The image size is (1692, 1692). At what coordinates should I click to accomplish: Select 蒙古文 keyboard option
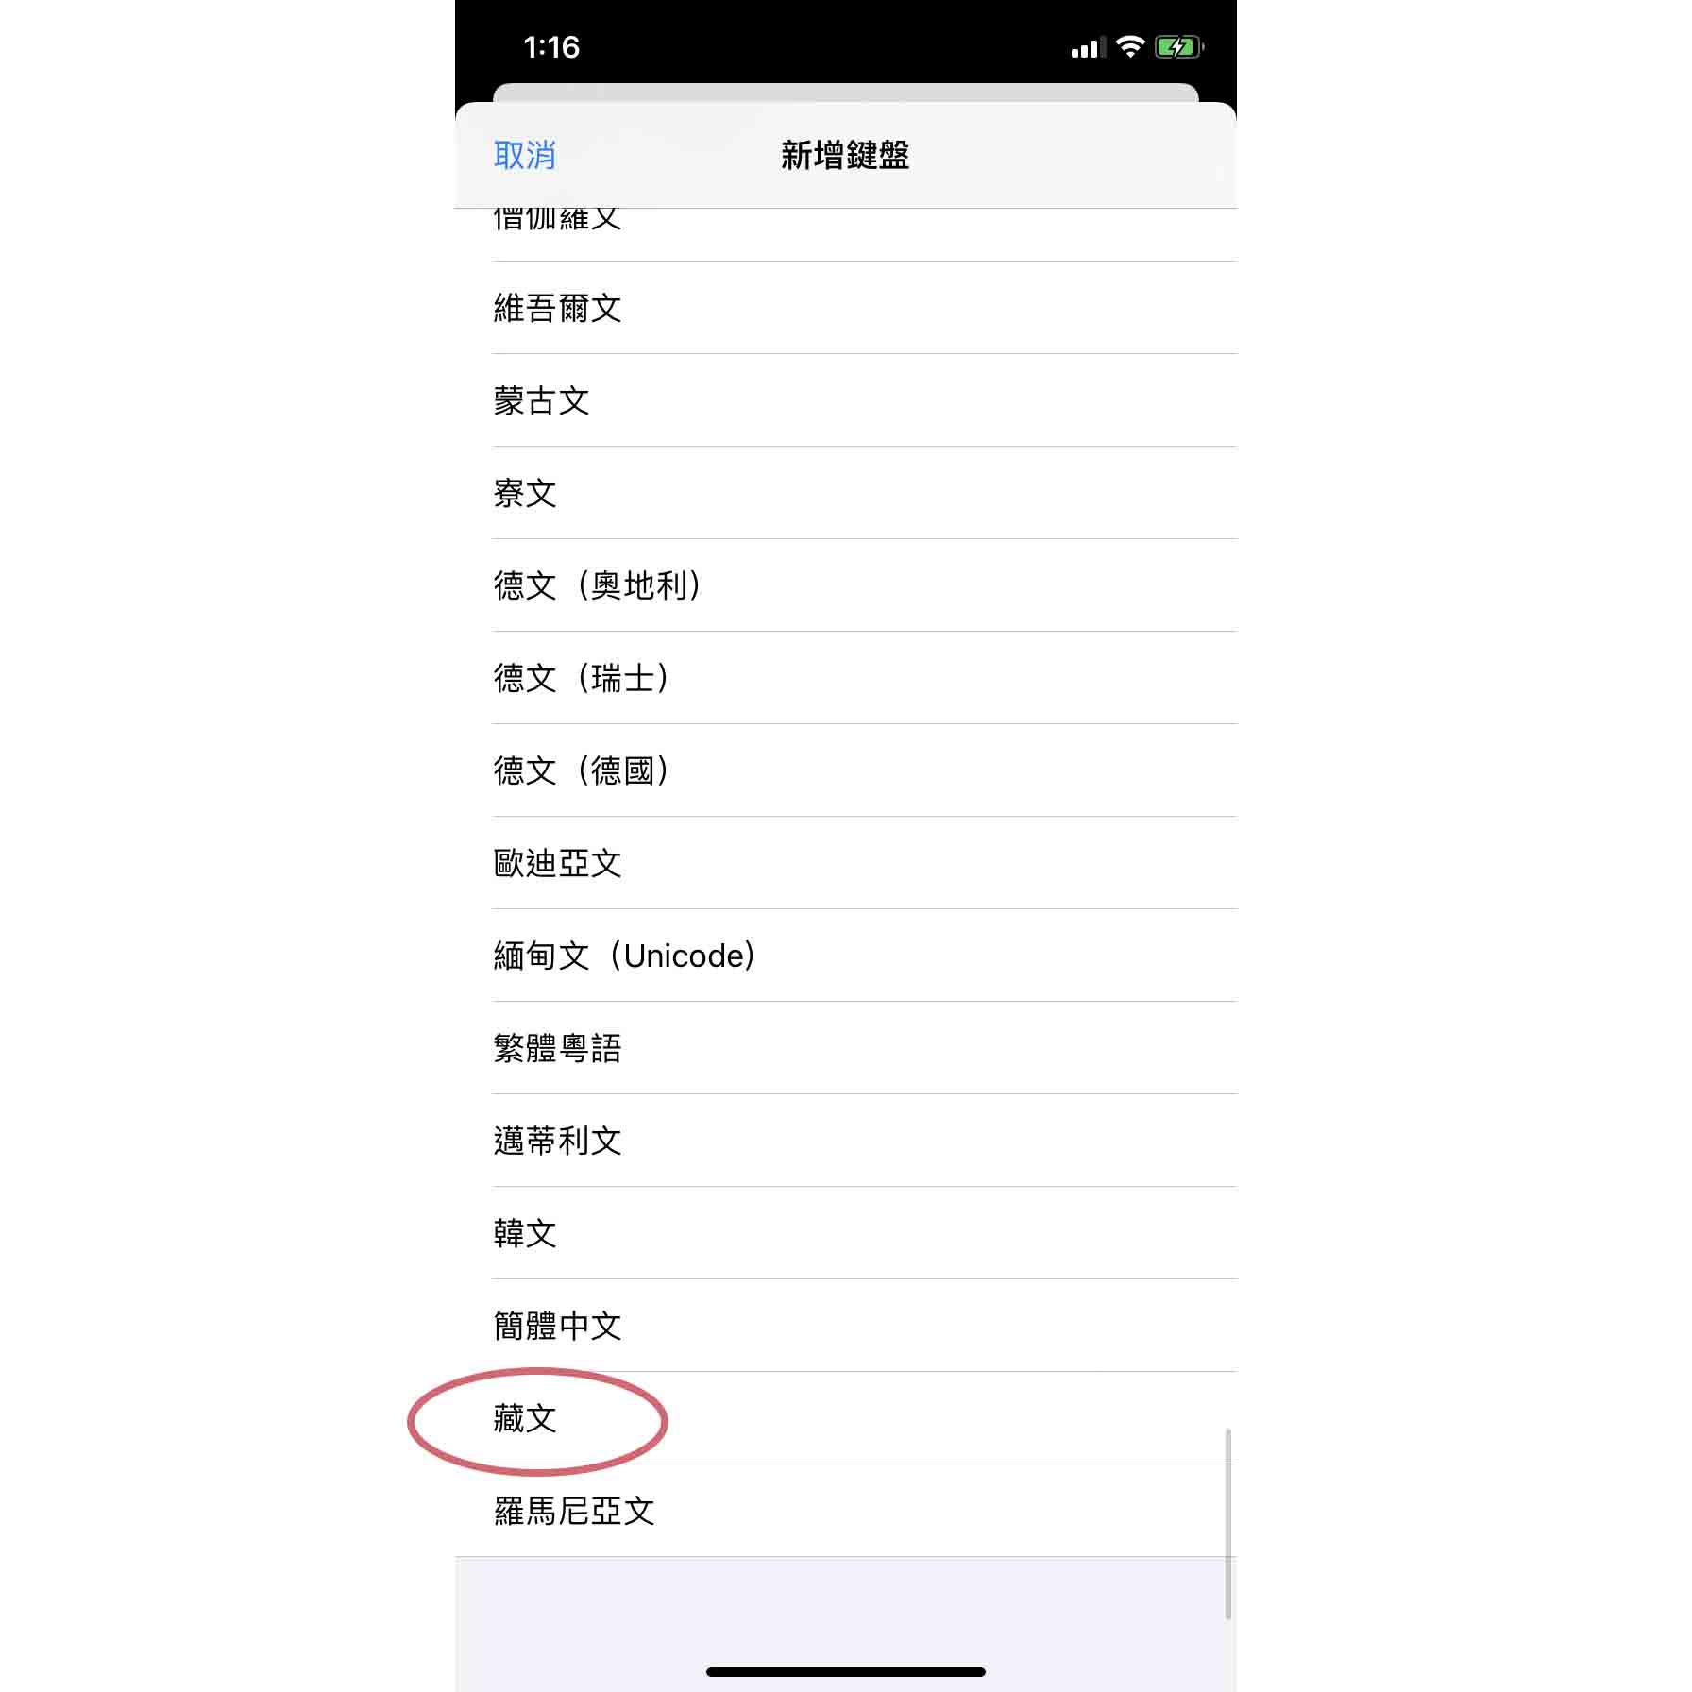(846, 400)
